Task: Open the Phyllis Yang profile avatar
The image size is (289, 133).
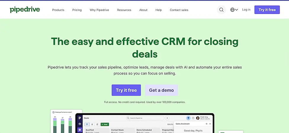Action: [198, 118]
